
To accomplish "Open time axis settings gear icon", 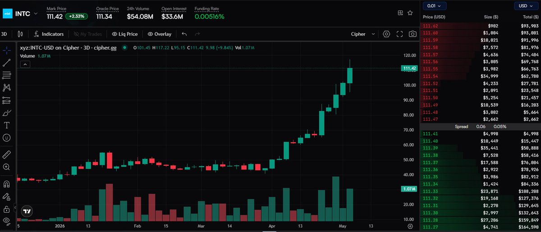I will pos(410,226).
